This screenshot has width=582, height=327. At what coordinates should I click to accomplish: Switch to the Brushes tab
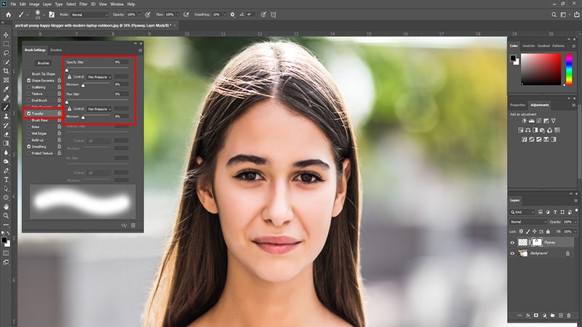tap(56, 50)
